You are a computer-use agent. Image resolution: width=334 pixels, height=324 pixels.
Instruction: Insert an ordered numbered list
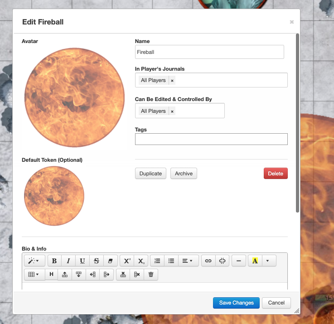point(157,261)
